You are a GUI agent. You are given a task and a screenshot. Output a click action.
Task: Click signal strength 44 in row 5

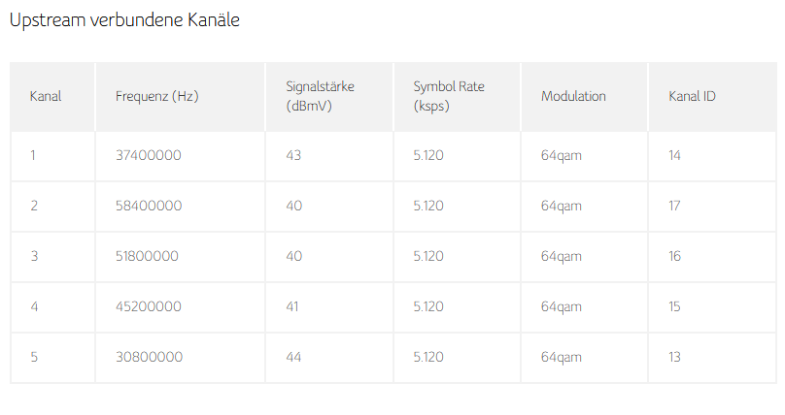coord(293,357)
